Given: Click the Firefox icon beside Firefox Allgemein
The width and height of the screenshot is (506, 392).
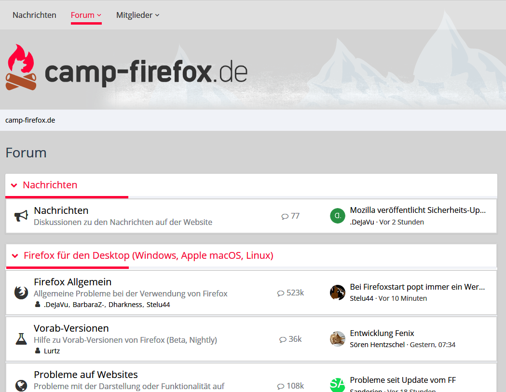Looking at the screenshot, I should tap(21, 293).
